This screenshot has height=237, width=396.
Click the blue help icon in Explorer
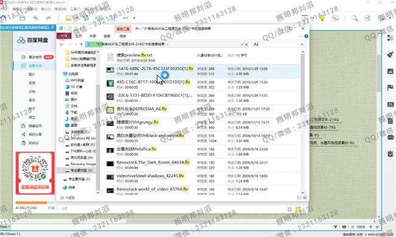point(306,36)
